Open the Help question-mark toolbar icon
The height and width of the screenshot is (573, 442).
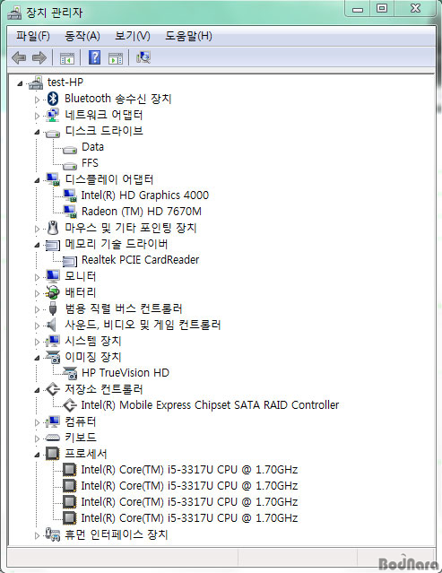point(95,57)
